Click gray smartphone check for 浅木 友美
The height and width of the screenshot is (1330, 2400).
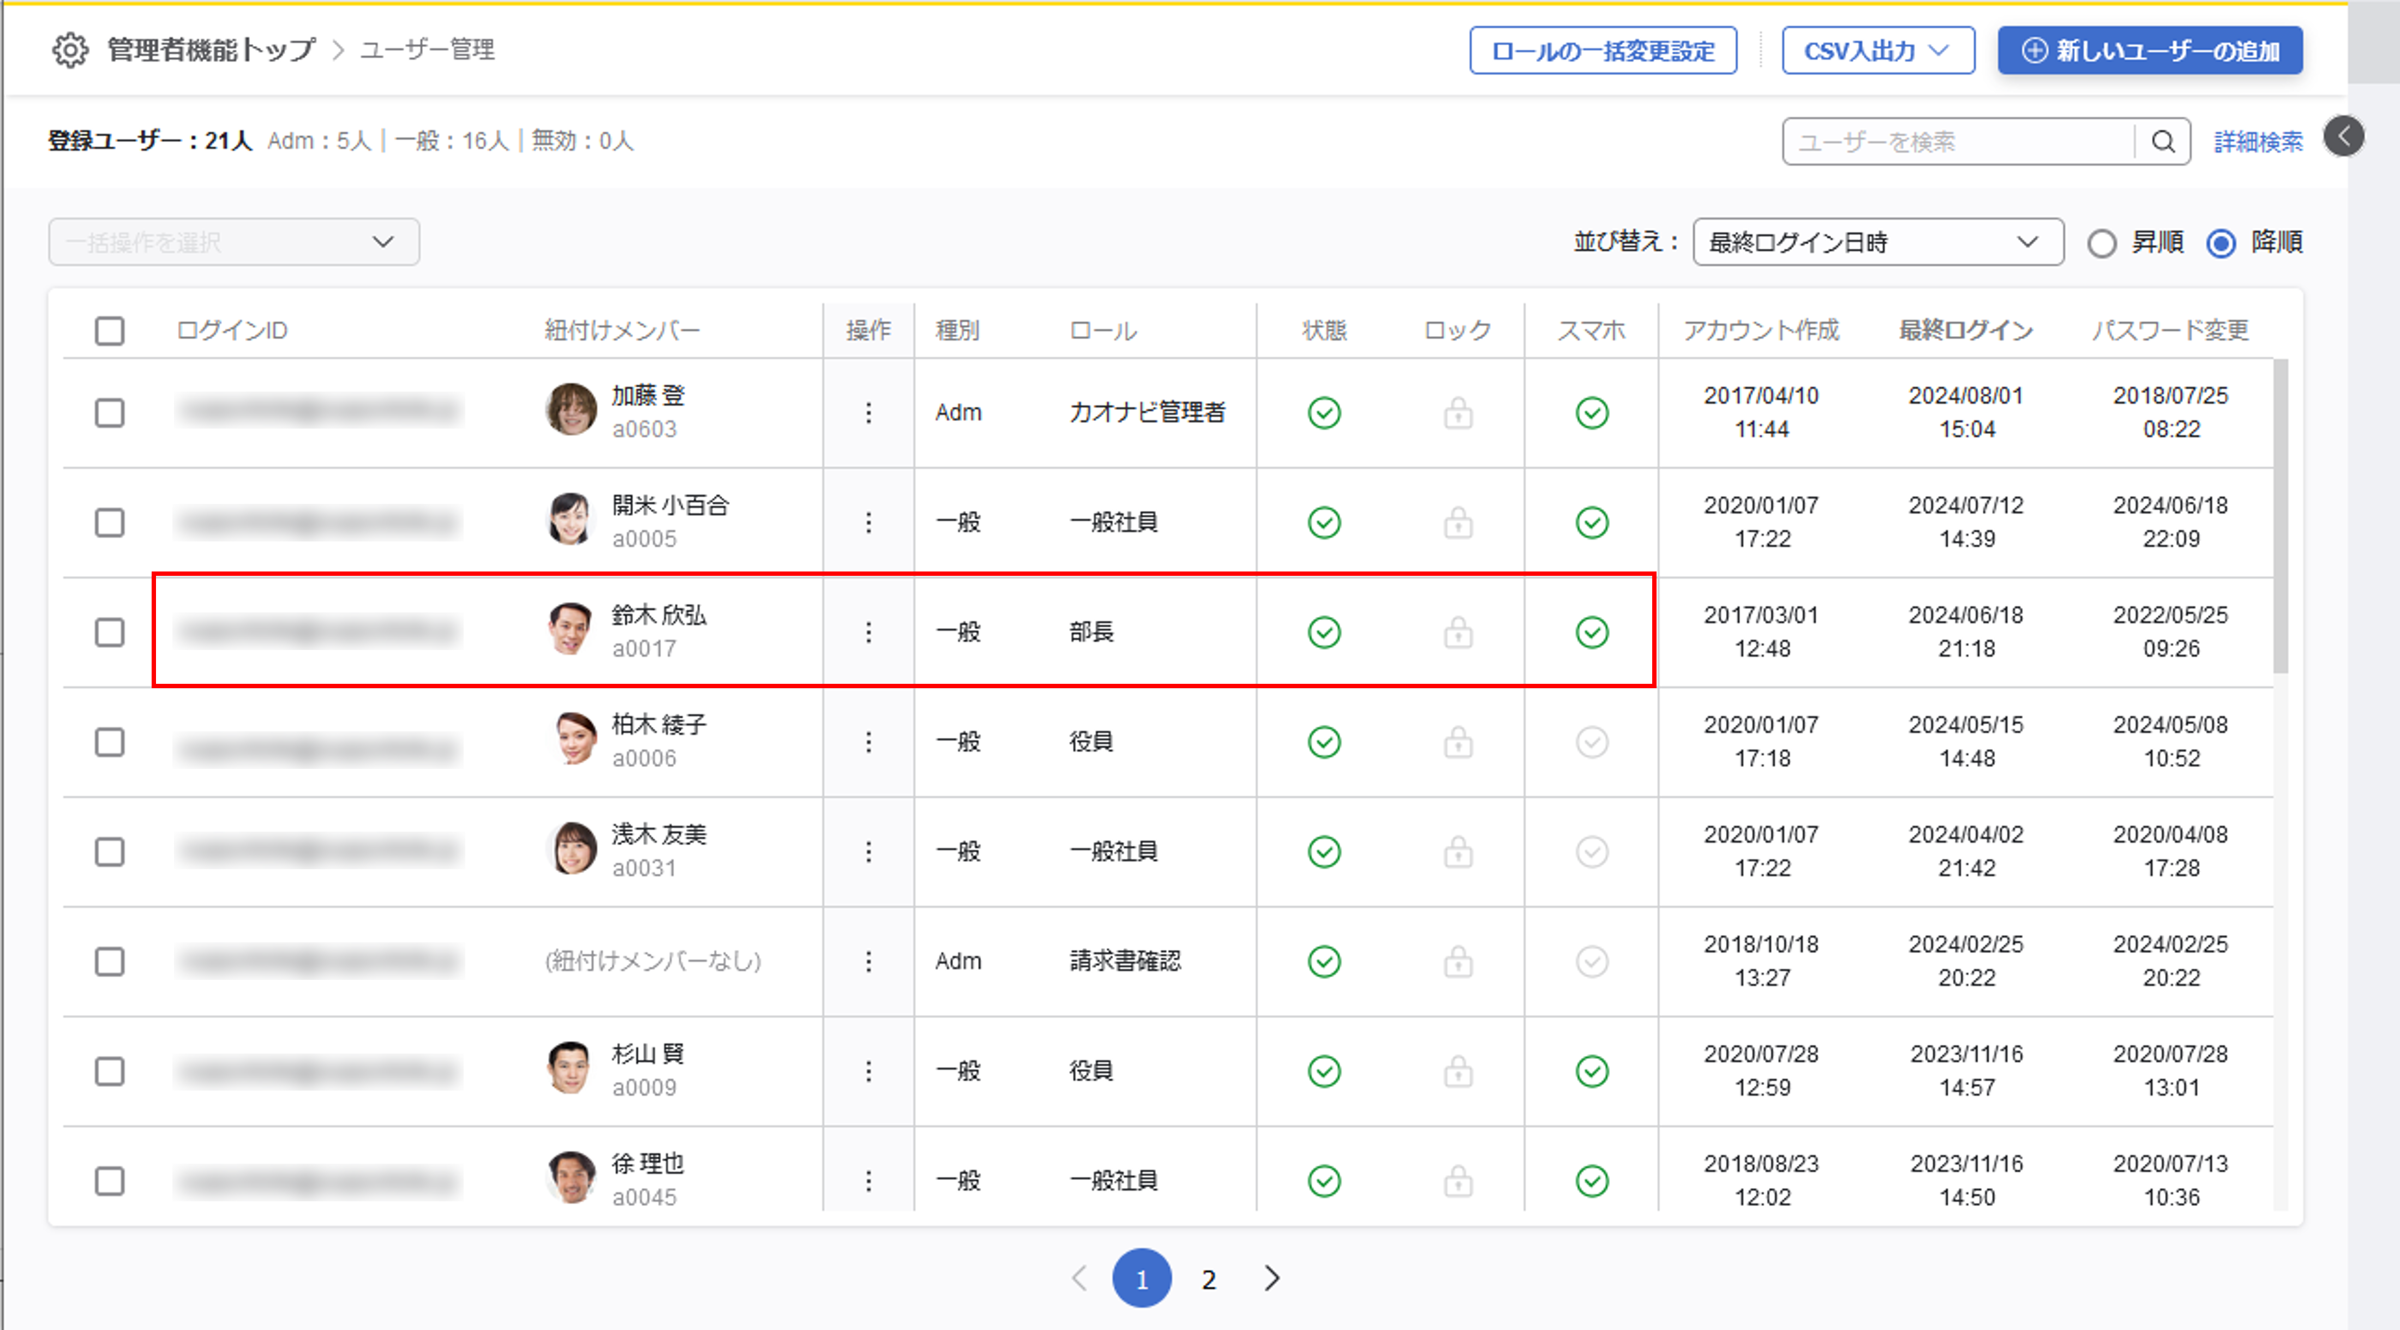1592,851
